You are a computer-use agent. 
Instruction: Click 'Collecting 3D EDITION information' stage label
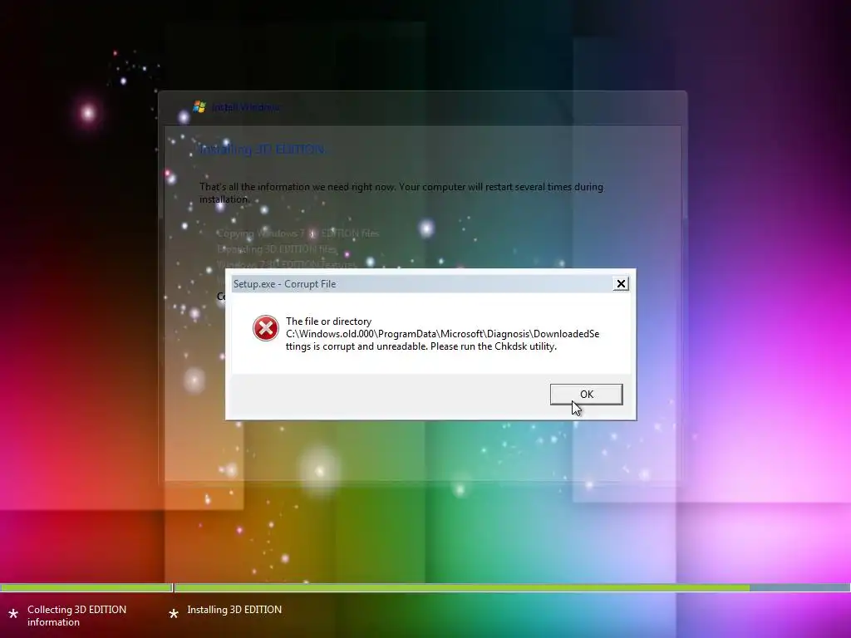tap(77, 616)
